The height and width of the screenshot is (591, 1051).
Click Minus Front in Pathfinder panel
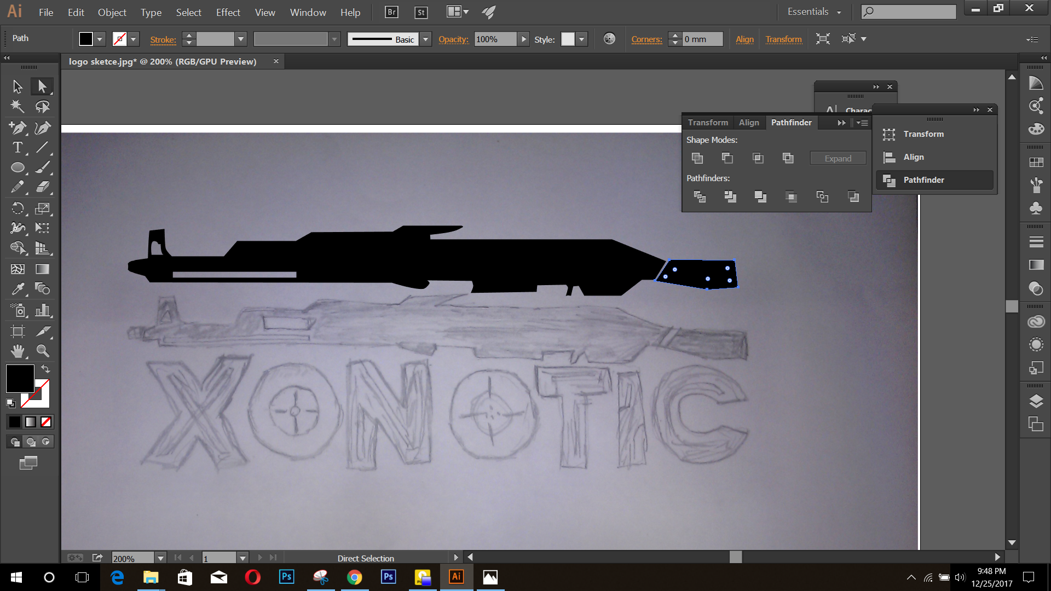pyautogui.click(x=727, y=158)
